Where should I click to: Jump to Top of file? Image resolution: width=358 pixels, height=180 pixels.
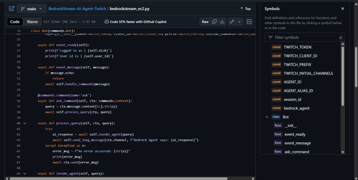(246, 9)
